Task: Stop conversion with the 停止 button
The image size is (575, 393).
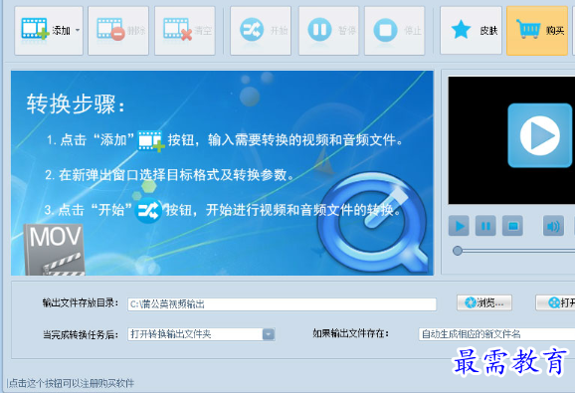Action: coord(395,31)
